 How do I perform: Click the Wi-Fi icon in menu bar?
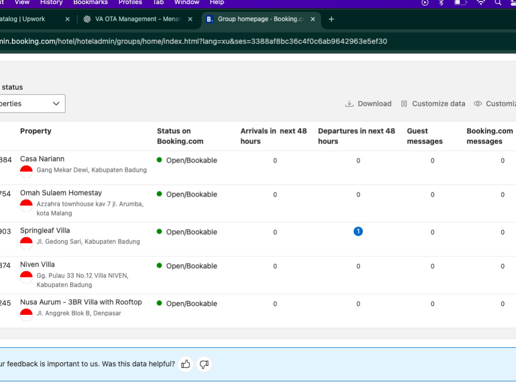tap(481, 2)
